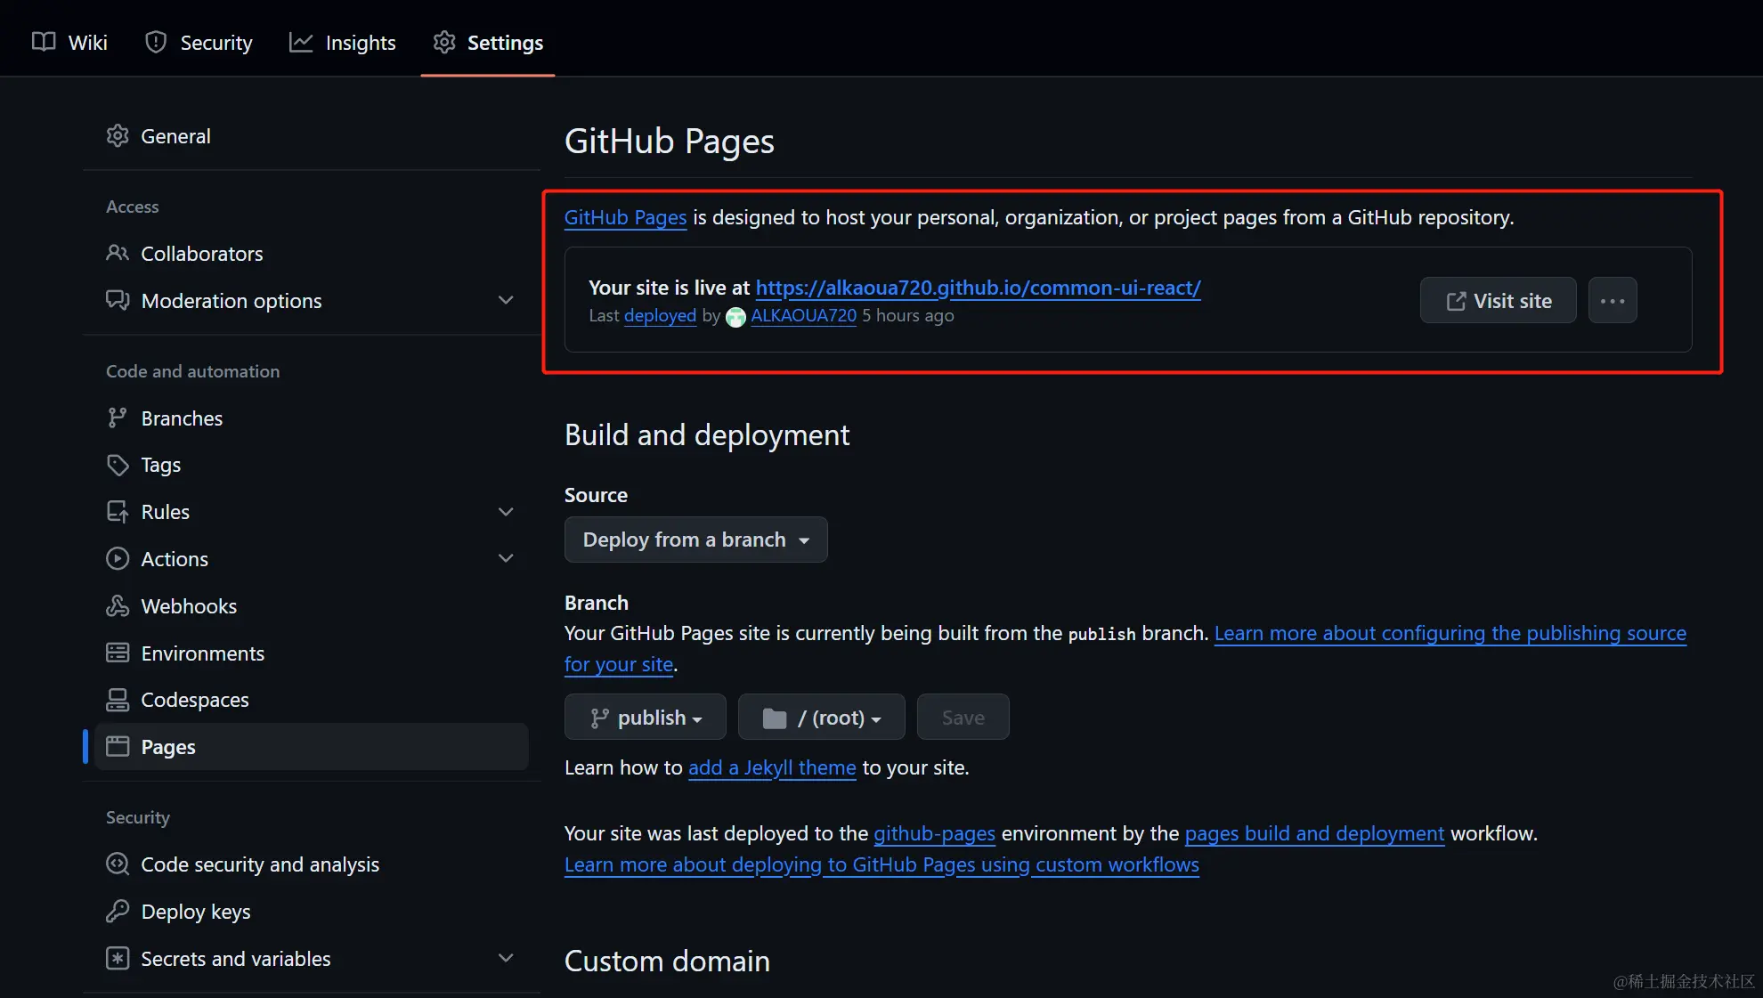
Task: Expand the Secrets and variables section
Action: pyautogui.click(x=506, y=958)
